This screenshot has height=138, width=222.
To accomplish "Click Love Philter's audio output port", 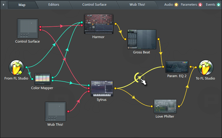I will tap(179, 106).
